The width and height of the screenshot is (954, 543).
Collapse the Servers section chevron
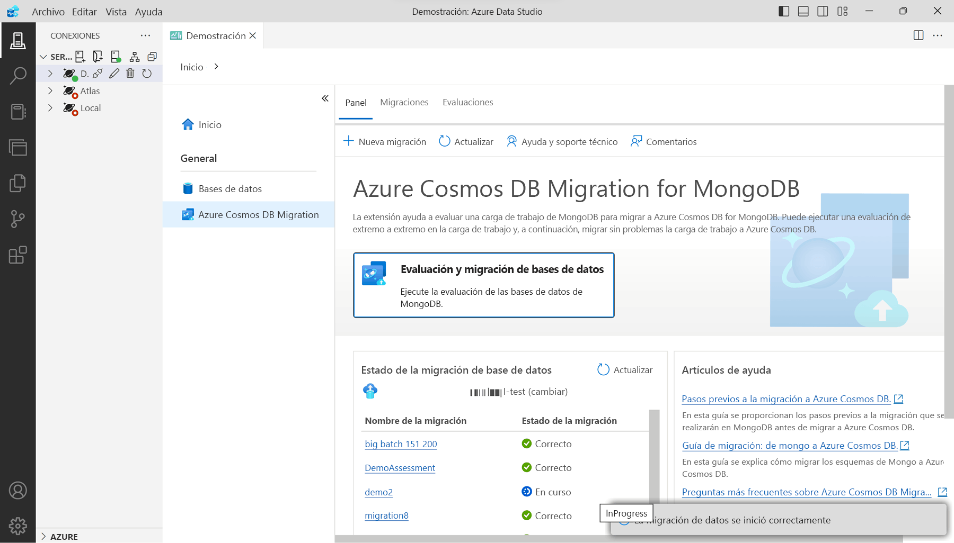pyautogui.click(x=43, y=56)
